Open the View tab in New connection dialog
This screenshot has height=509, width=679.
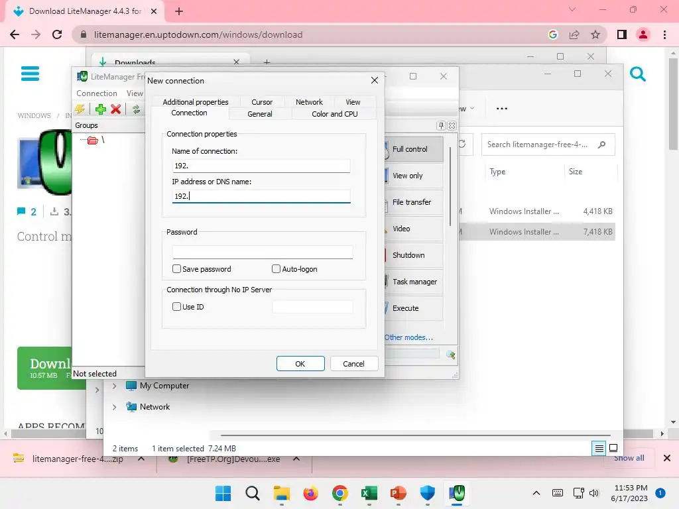point(353,102)
